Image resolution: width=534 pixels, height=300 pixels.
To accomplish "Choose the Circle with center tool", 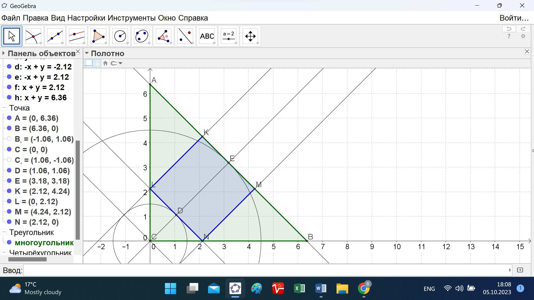I will pos(120,36).
